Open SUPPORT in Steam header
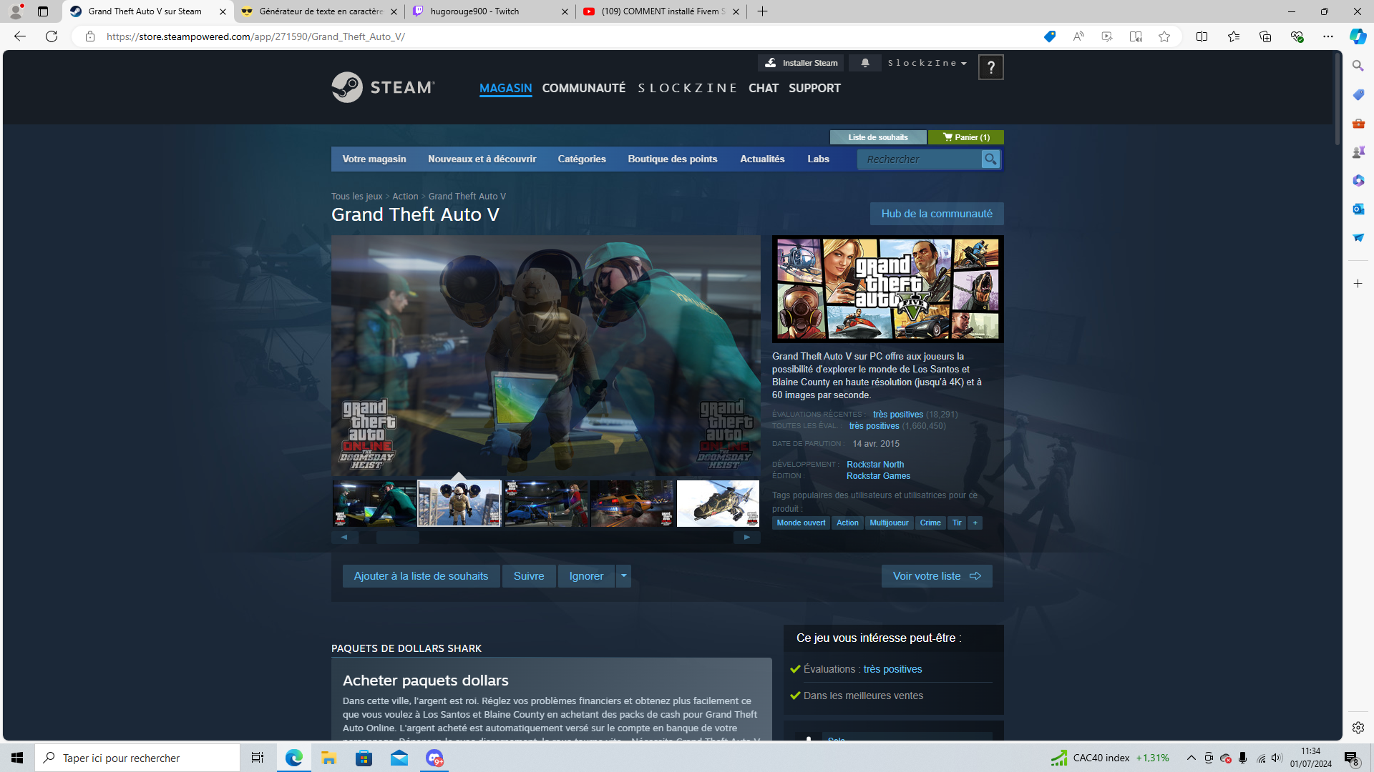The width and height of the screenshot is (1374, 772). (x=814, y=88)
